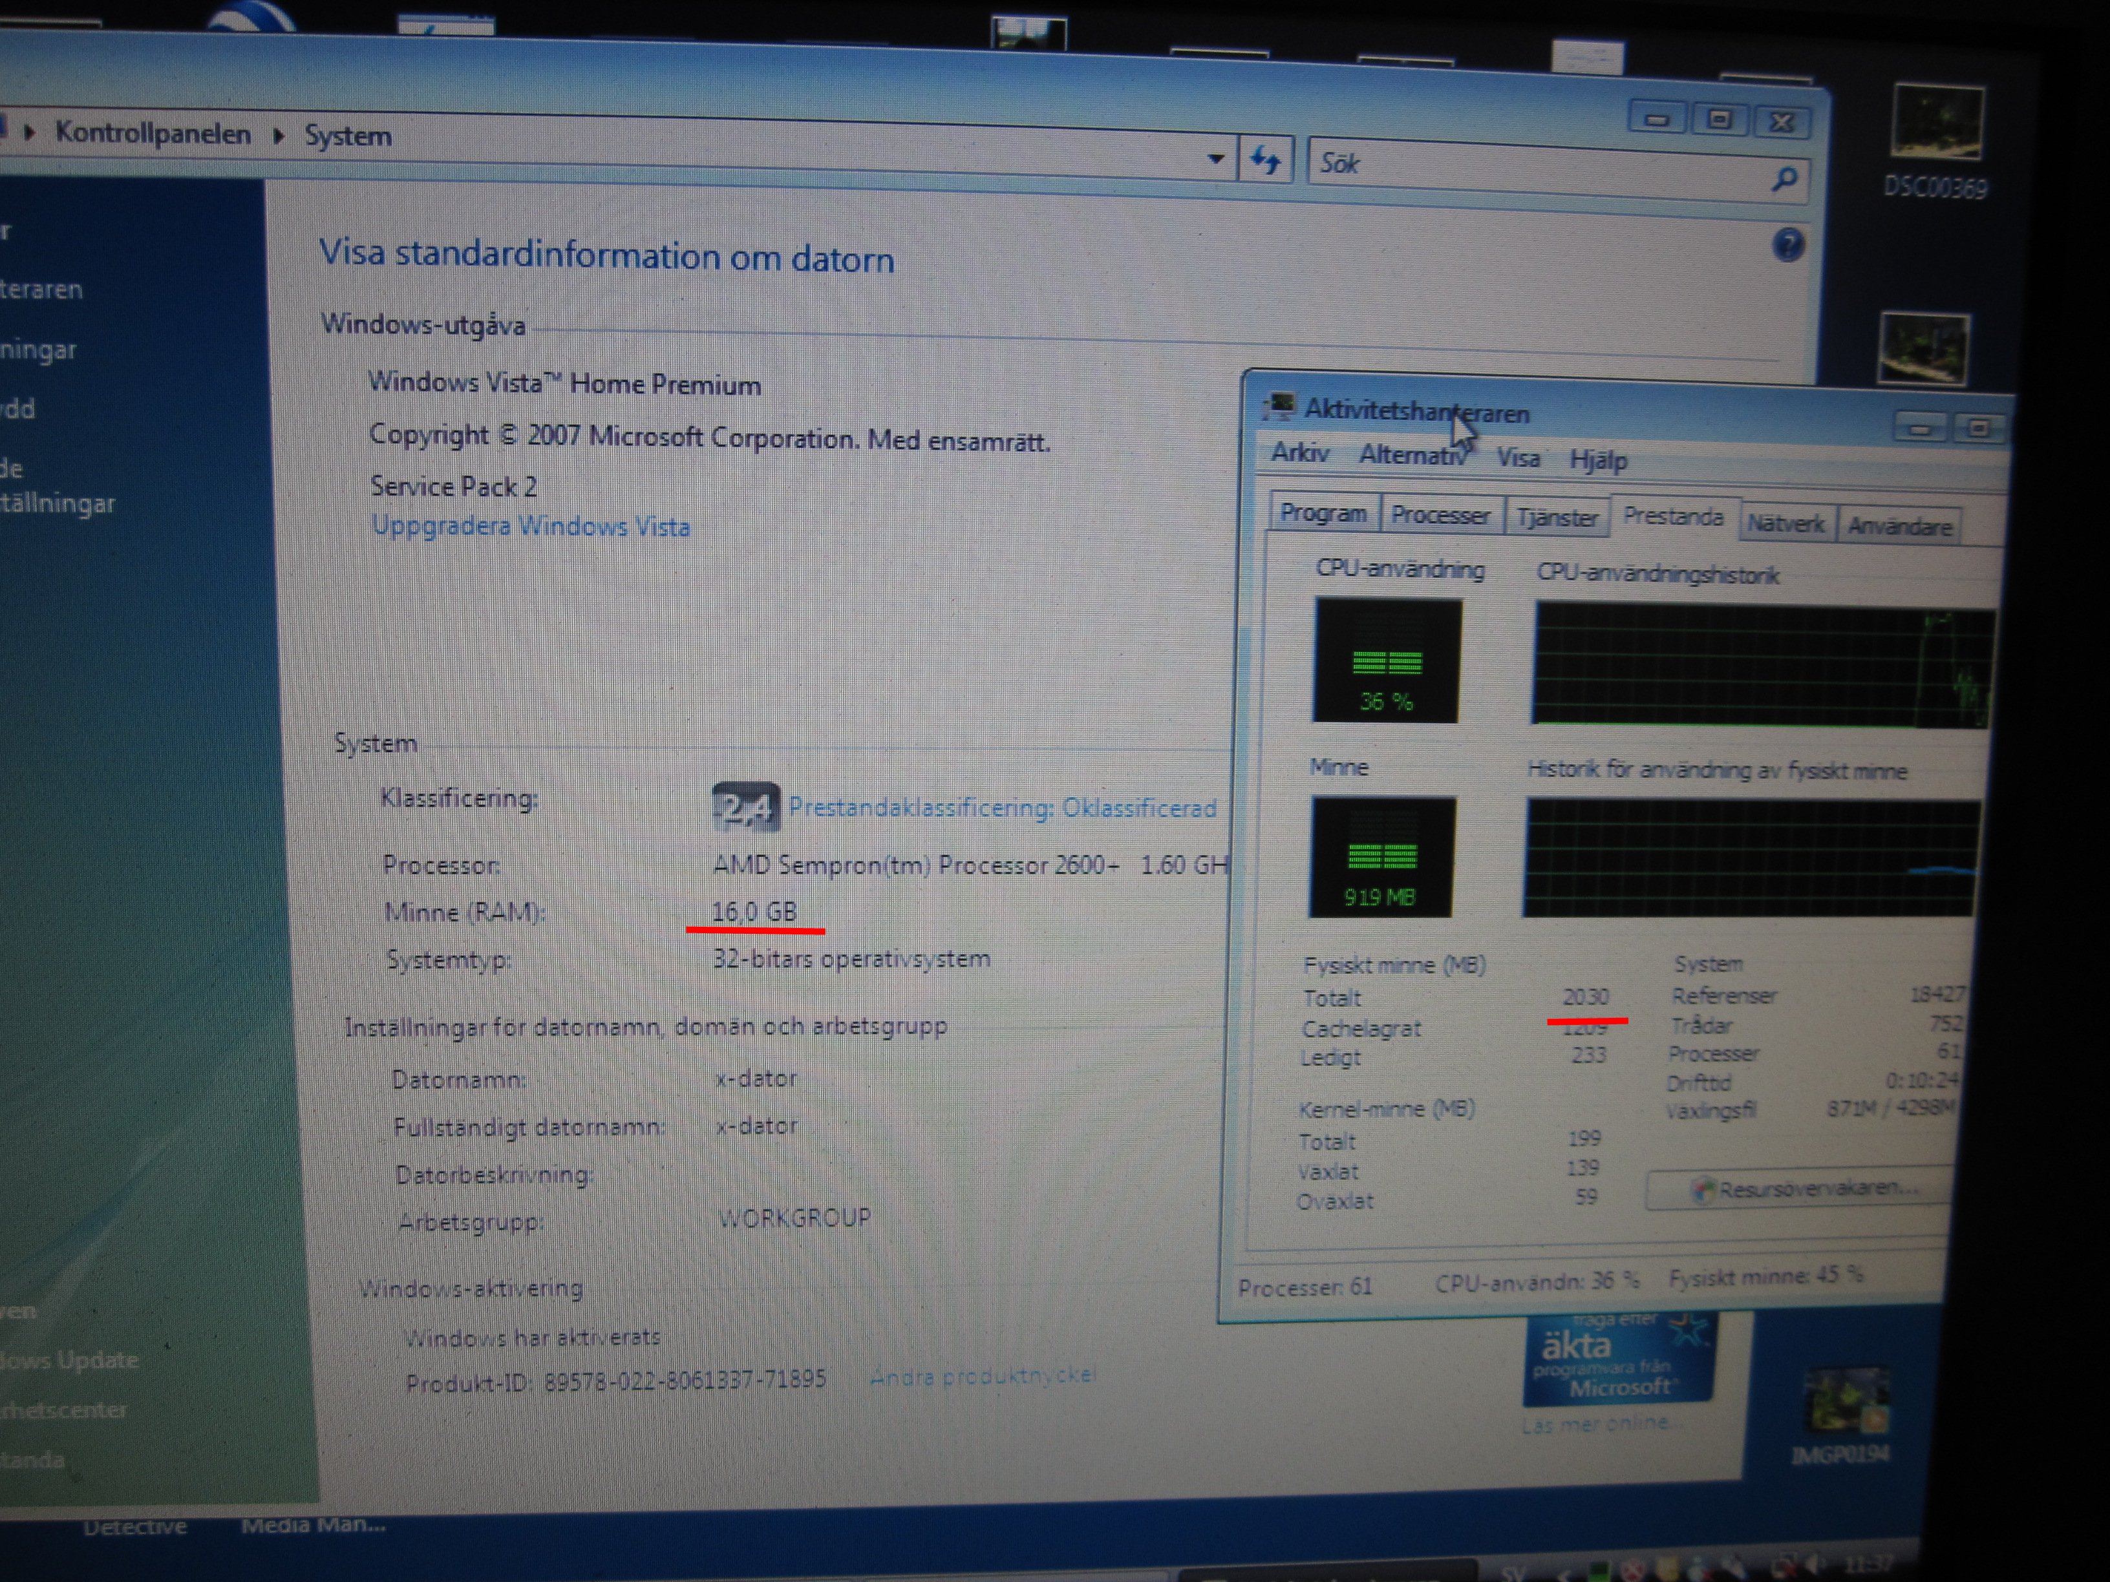Click the Totalt 2030 physical memory value
Screen dimensions: 2110x1582
[x=1585, y=997]
